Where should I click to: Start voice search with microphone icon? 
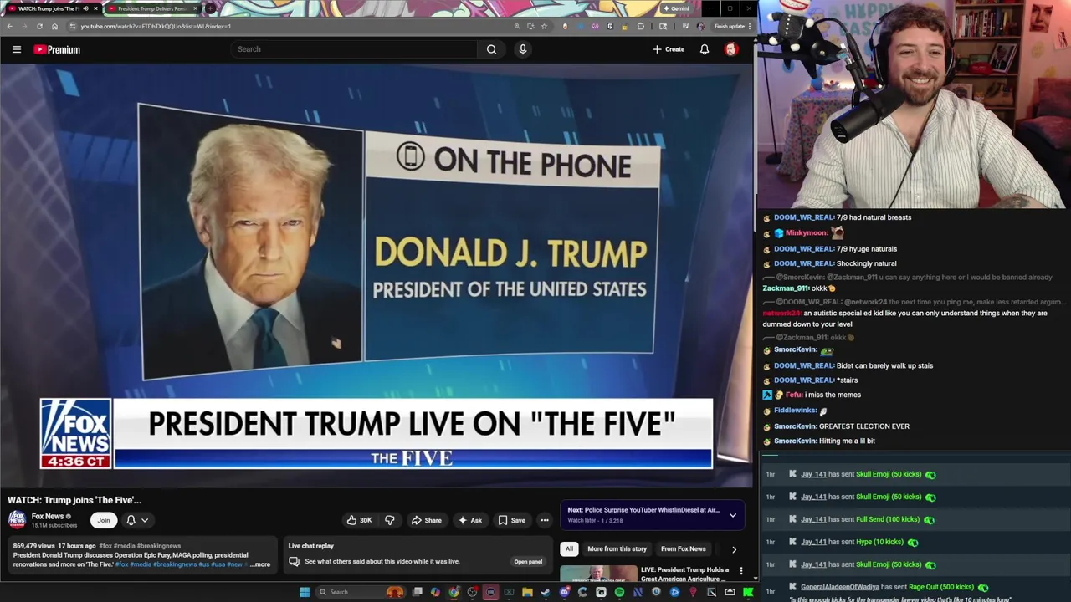click(x=523, y=49)
